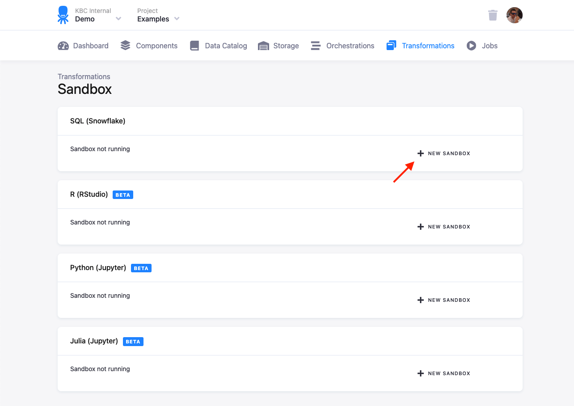This screenshot has width=574, height=406.
Task: Click the BETA badge next to R (RStudio)
Action: [123, 195]
